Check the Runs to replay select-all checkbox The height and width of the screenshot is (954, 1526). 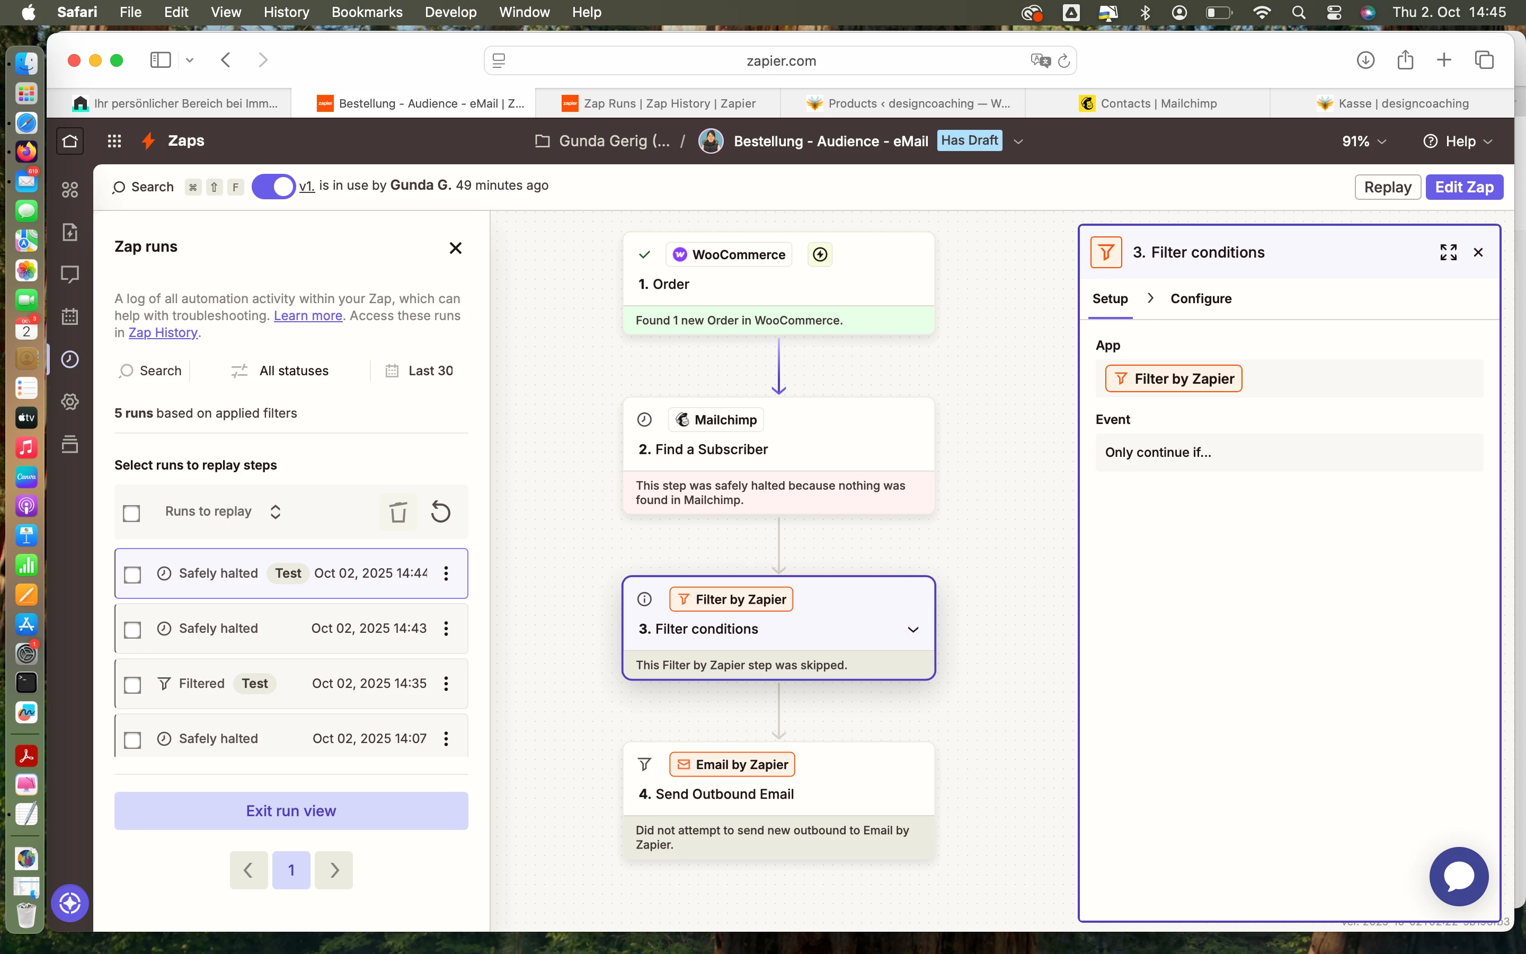[x=132, y=513]
